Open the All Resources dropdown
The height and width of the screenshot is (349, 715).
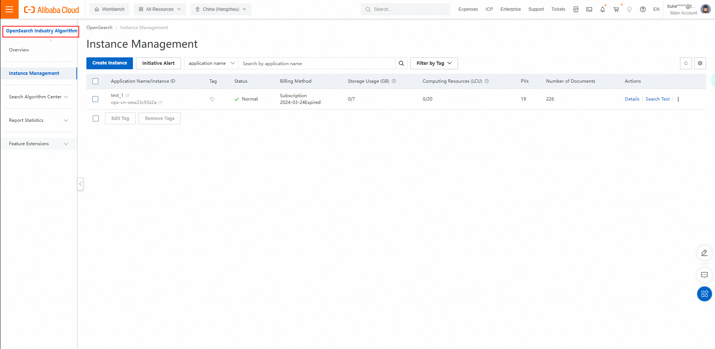point(160,9)
